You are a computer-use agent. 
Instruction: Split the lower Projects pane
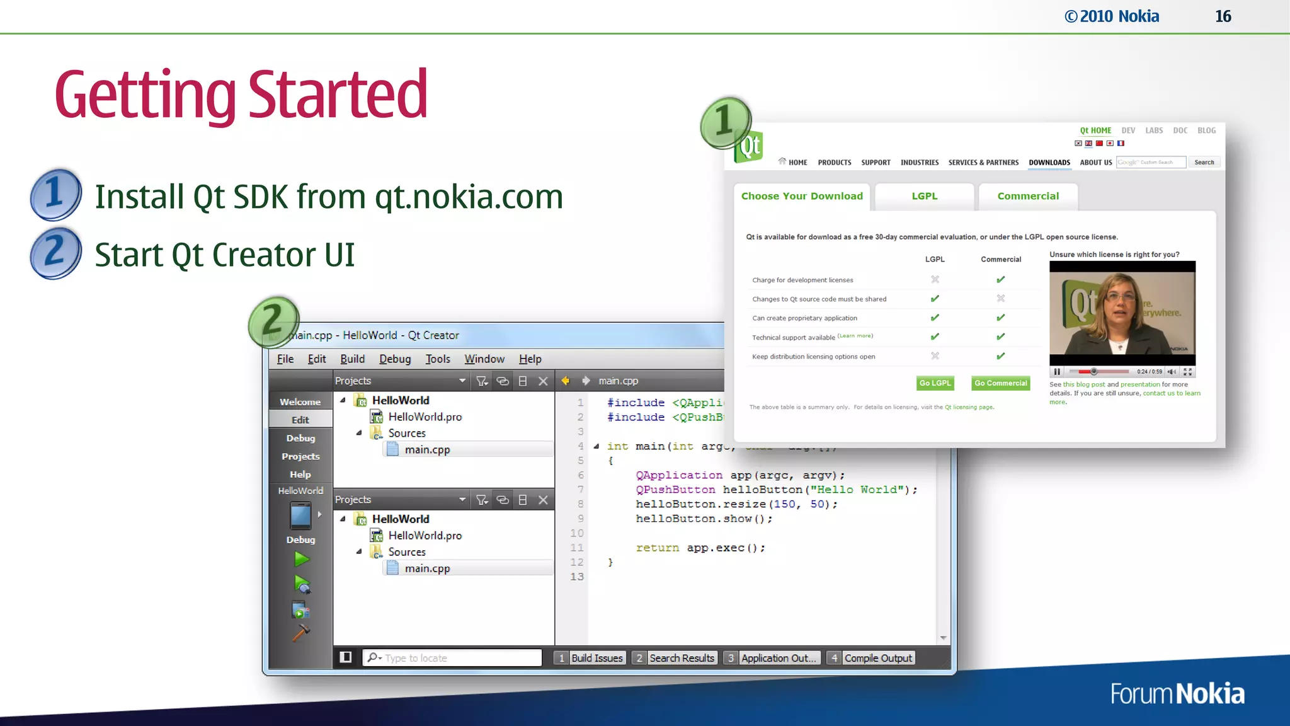[x=522, y=500]
